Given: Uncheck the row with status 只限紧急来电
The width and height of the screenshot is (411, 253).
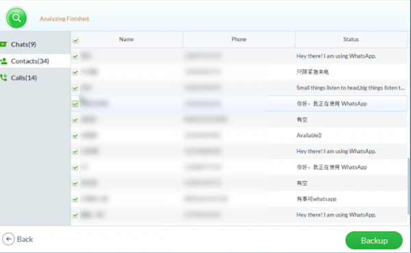Looking at the screenshot, I should (75, 72).
